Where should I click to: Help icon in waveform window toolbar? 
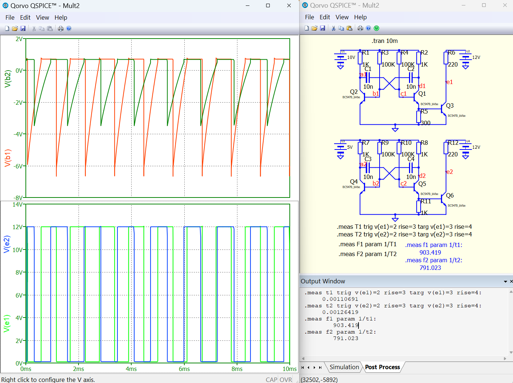click(69, 28)
